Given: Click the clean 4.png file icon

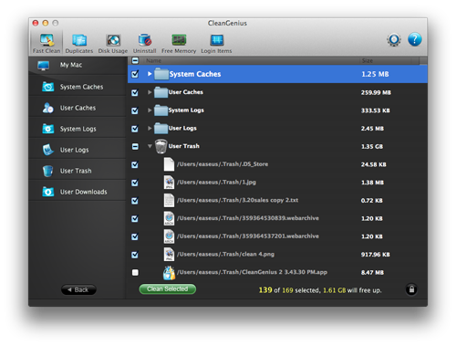Looking at the screenshot, I should (x=169, y=255).
